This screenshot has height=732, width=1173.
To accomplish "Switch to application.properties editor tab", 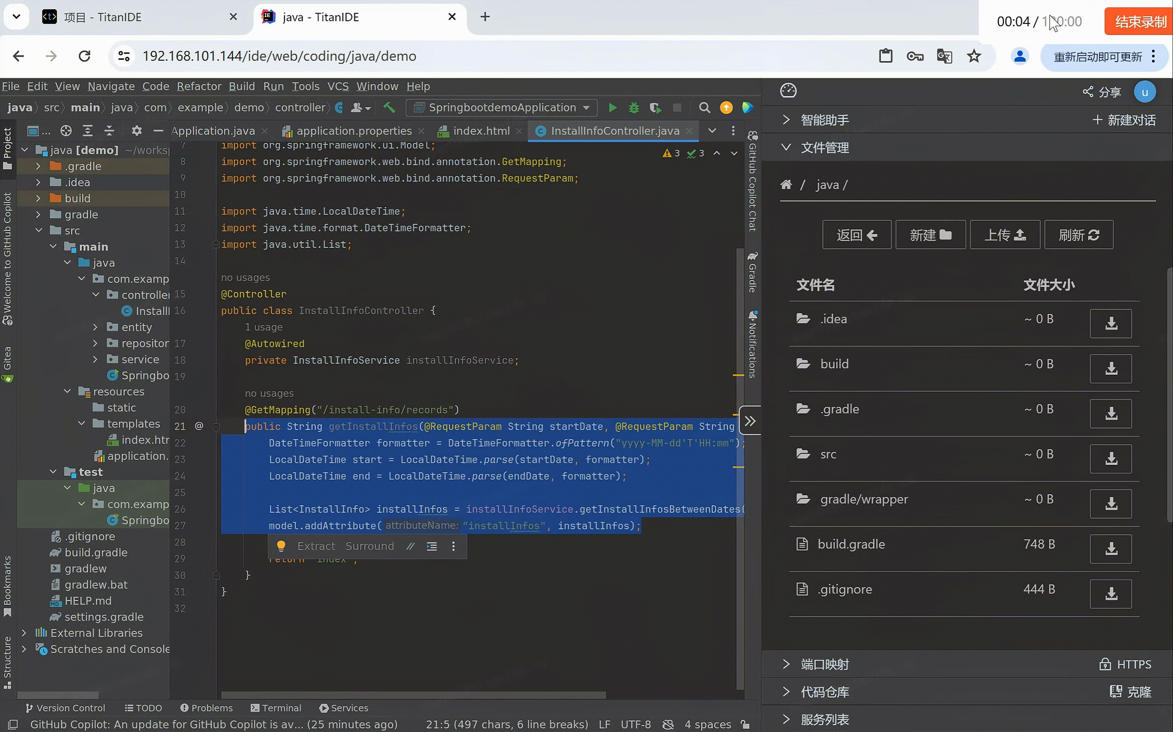I will pyautogui.click(x=353, y=131).
